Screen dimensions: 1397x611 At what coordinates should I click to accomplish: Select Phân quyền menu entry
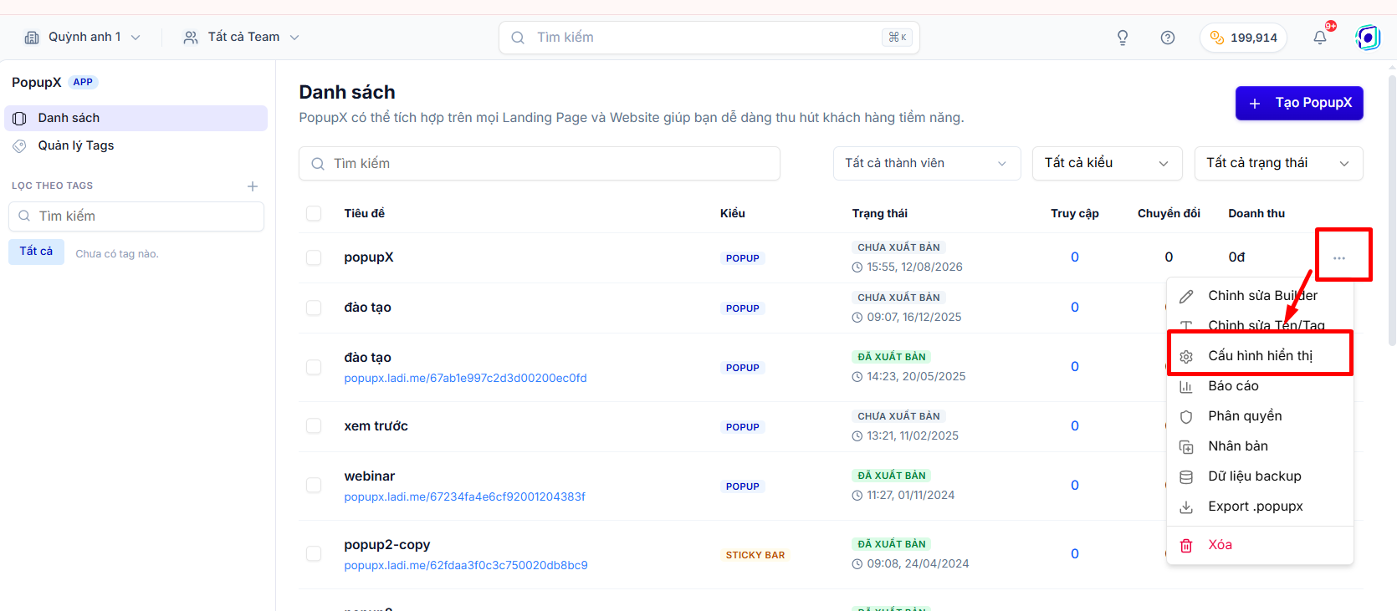[x=1260, y=416]
